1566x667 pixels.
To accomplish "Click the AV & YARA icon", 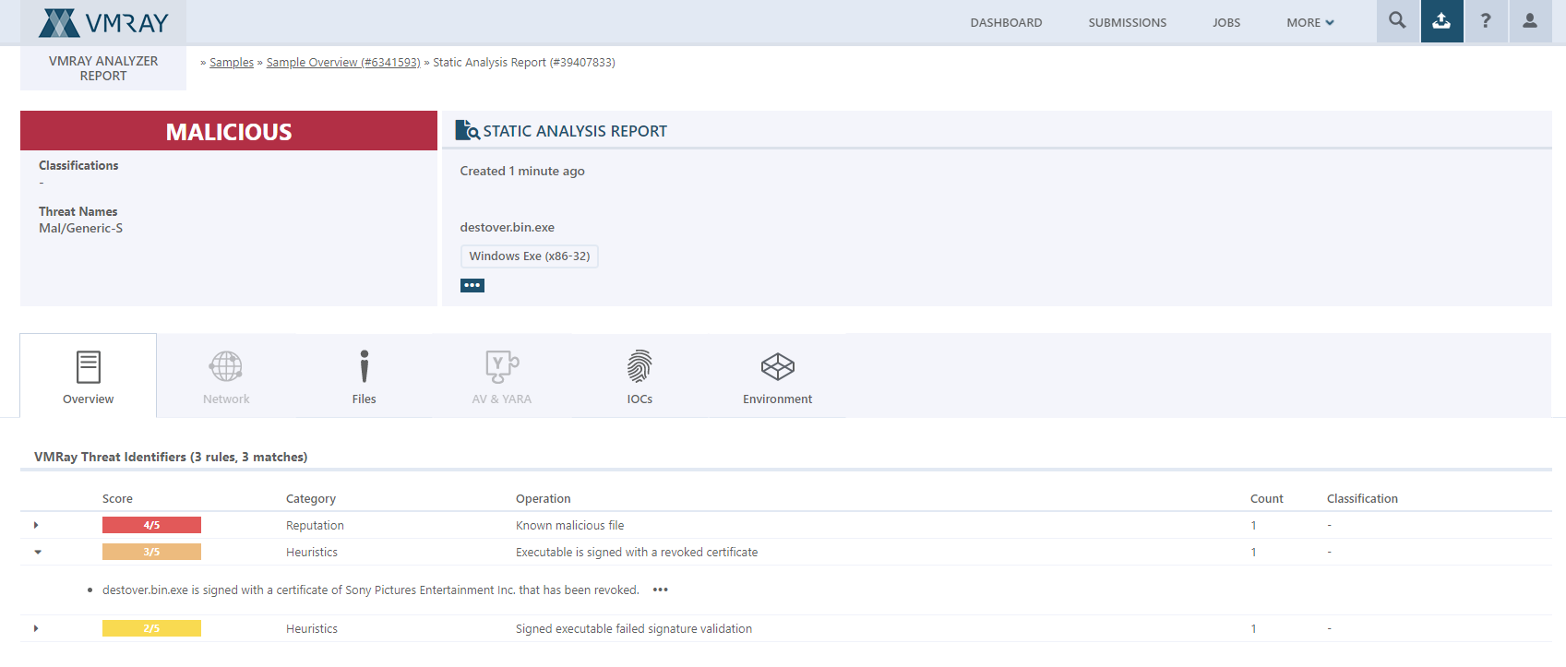I will tap(502, 366).
